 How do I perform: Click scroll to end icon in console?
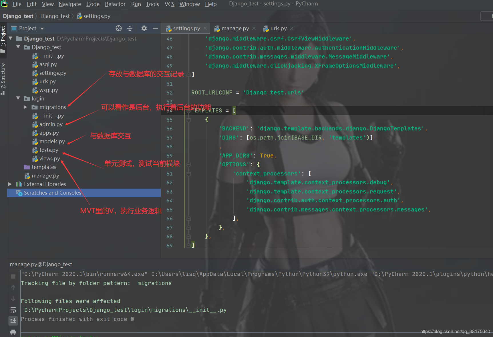(13, 321)
